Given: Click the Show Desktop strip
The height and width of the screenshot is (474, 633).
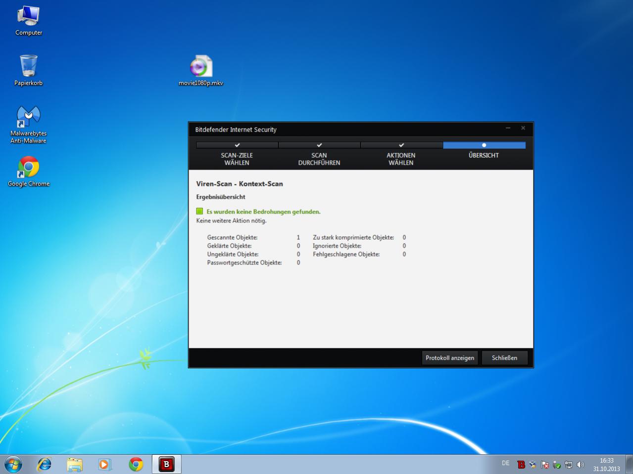Looking at the screenshot, I should (629, 465).
